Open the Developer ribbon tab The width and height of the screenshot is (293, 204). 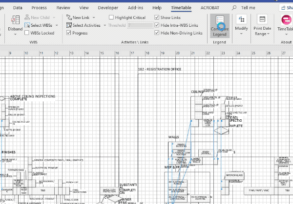coord(108,8)
